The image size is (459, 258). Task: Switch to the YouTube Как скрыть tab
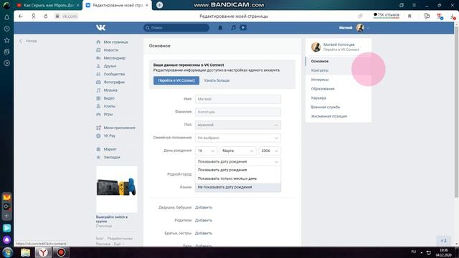[48, 5]
